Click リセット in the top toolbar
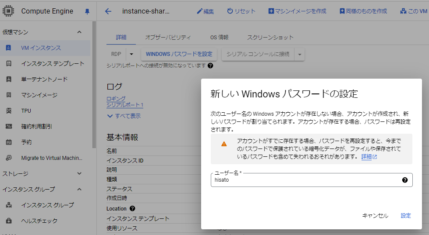Screen dimensions: 429x235 (x=241, y=11)
